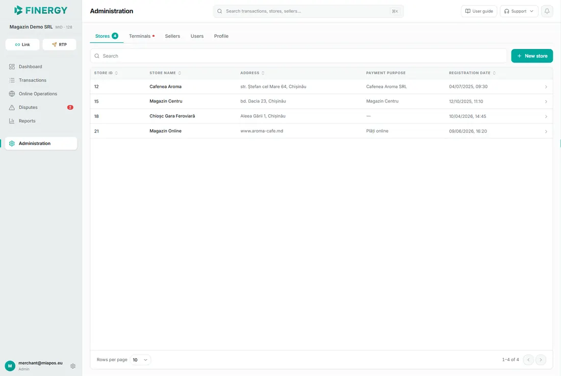Click store name Chioșc Gara Feroviară
Image resolution: width=561 pixels, height=376 pixels.
[x=172, y=116]
